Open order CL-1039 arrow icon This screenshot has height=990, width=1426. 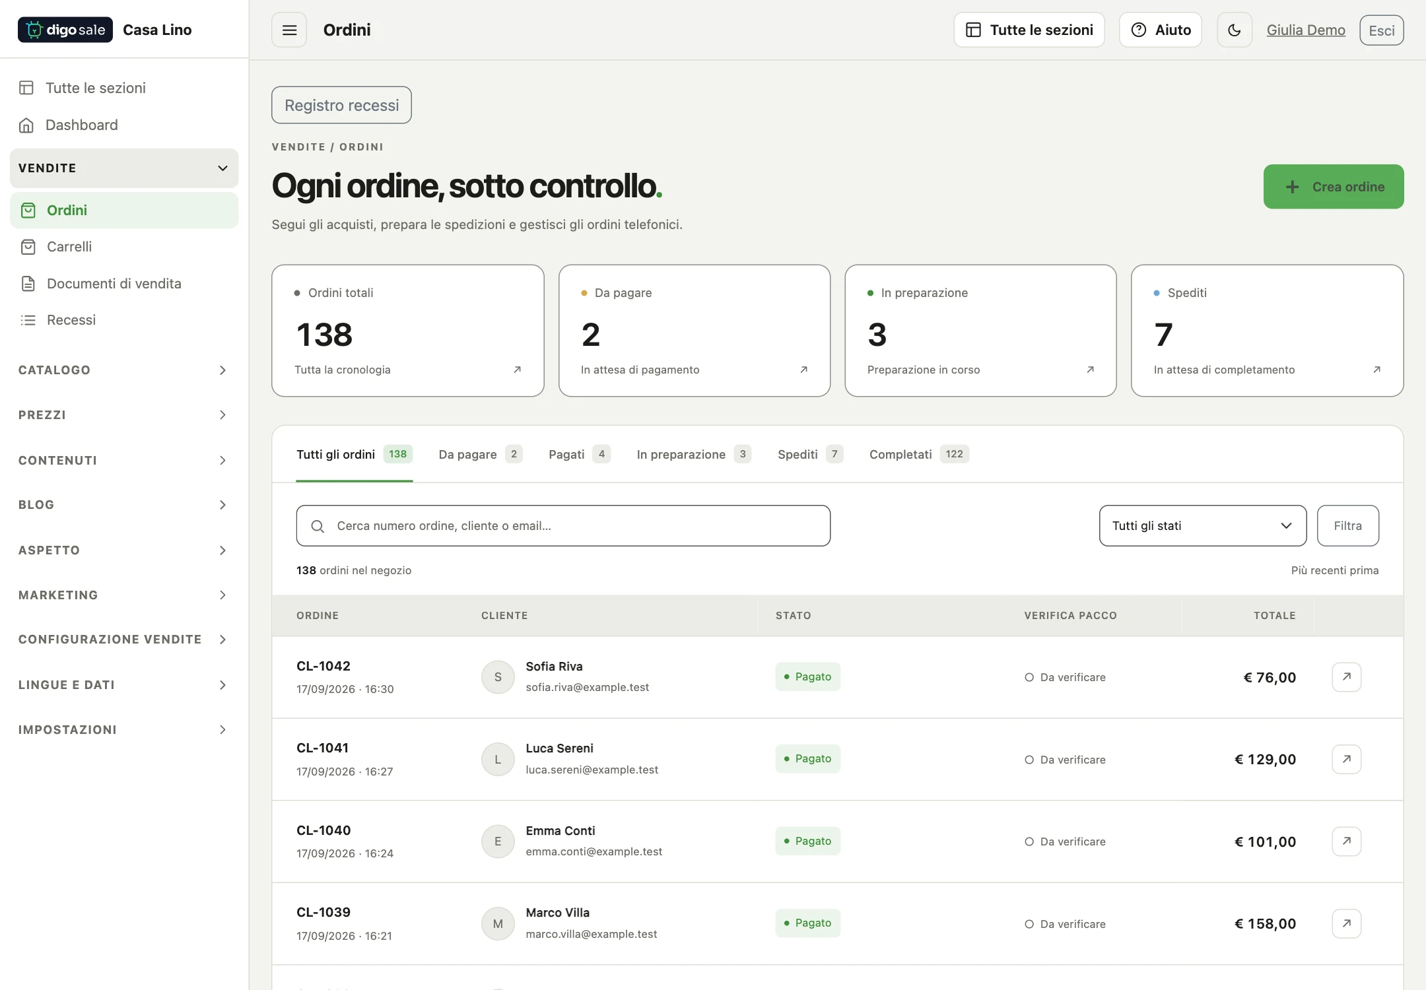point(1346,923)
